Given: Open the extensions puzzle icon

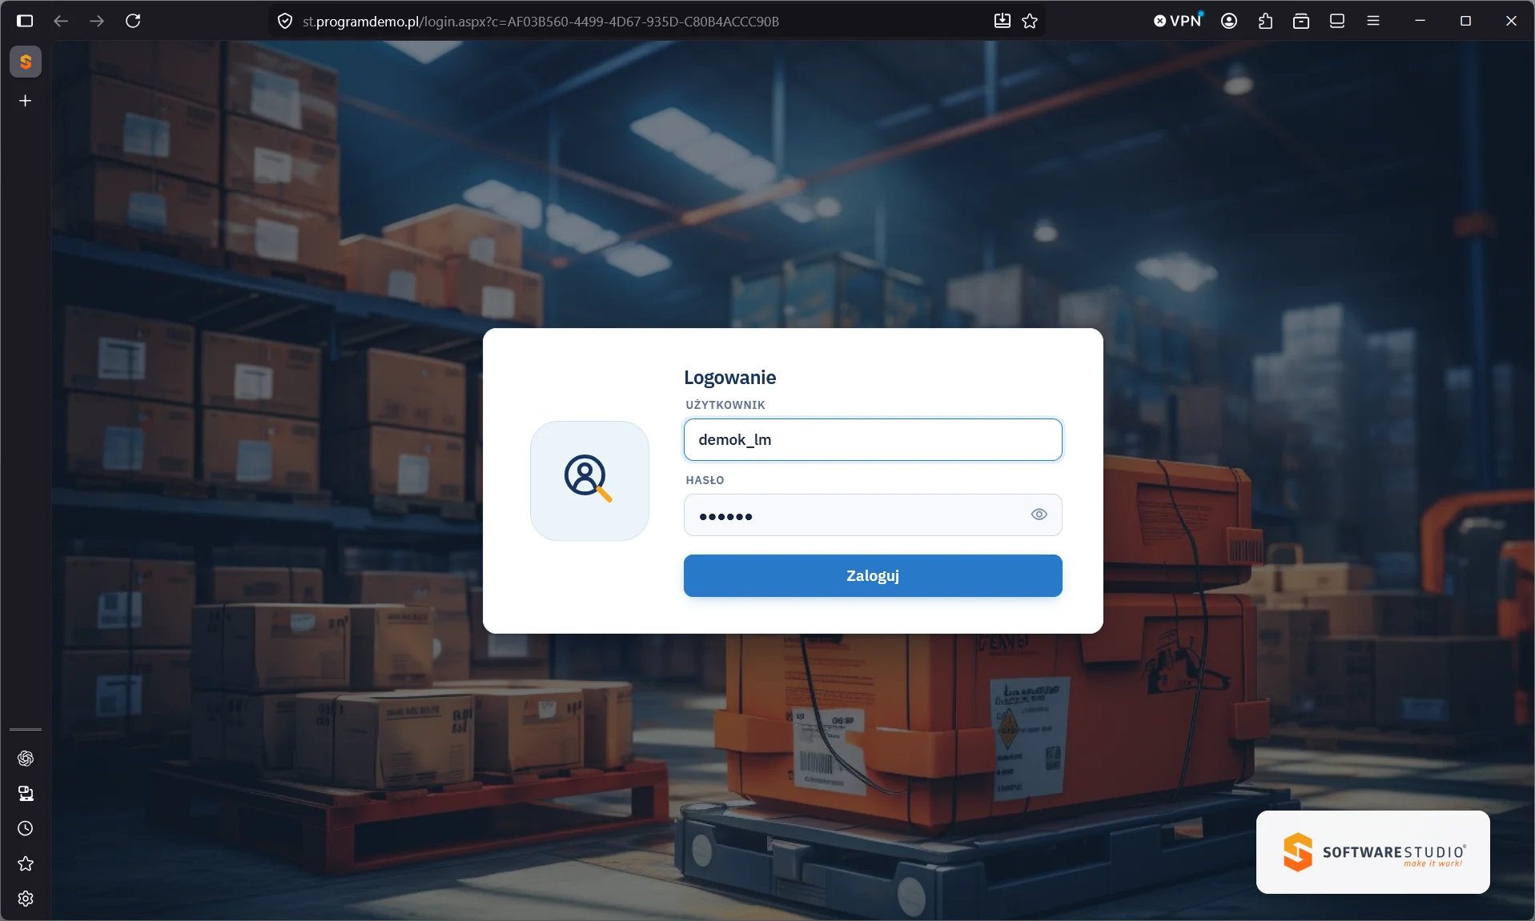Looking at the screenshot, I should click(x=1265, y=21).
